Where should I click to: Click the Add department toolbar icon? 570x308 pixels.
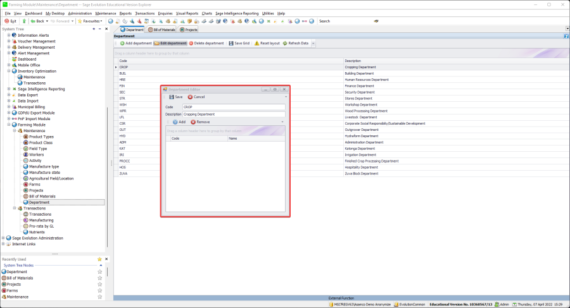pyautogui.click(x=122, y=43)
